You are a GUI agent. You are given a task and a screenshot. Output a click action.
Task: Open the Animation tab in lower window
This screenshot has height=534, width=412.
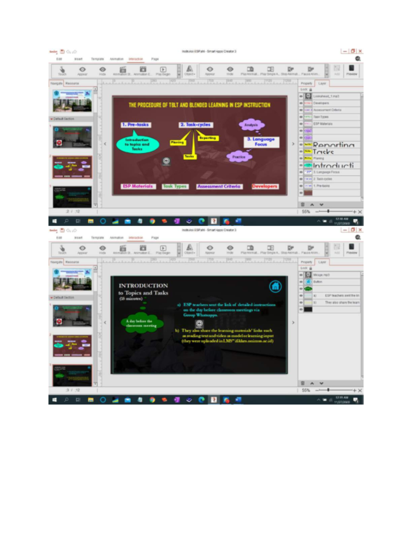[x=117, y=237]
